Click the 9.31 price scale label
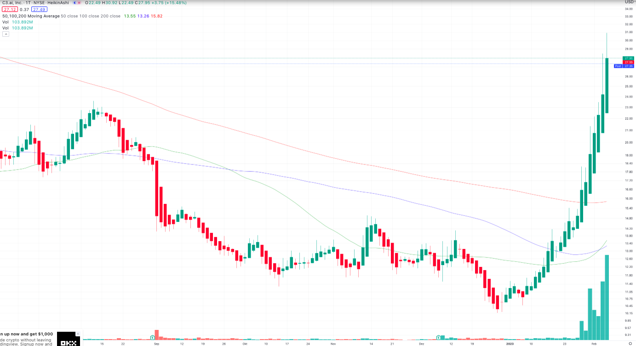The image size is (636, 346). 629,335
